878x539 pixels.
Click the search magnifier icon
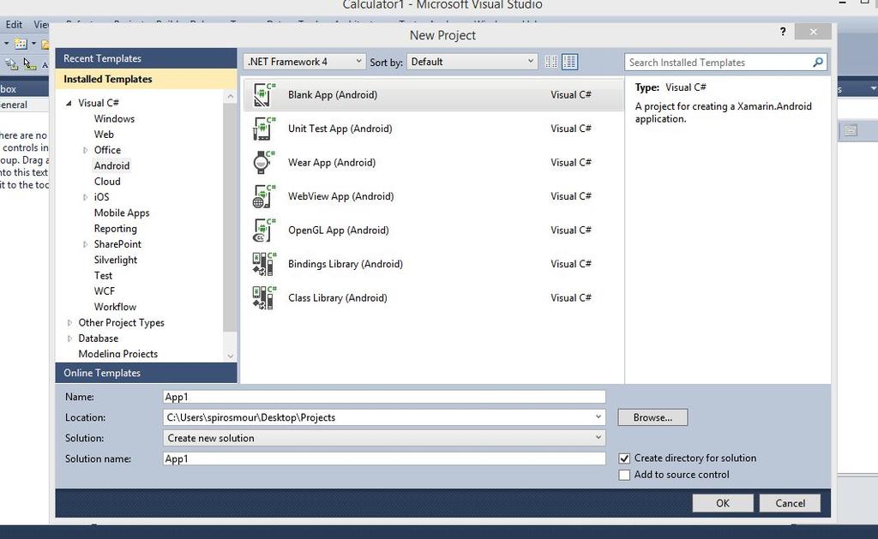click(x=818, y=63)
